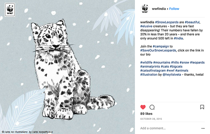Open more options three-dot menu
The image size is (210, 134).
point(203,128)
